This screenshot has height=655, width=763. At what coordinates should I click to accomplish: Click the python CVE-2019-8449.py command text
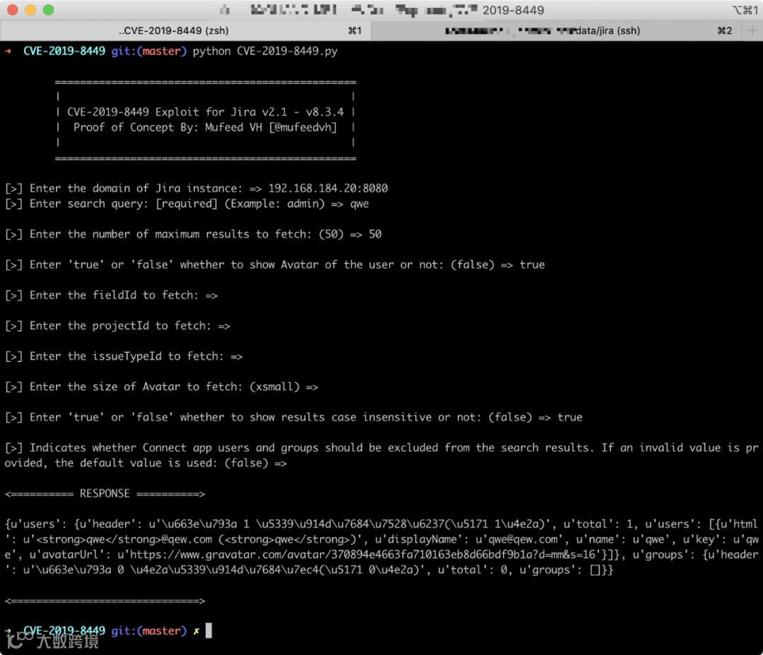click(x=265, y=51)
